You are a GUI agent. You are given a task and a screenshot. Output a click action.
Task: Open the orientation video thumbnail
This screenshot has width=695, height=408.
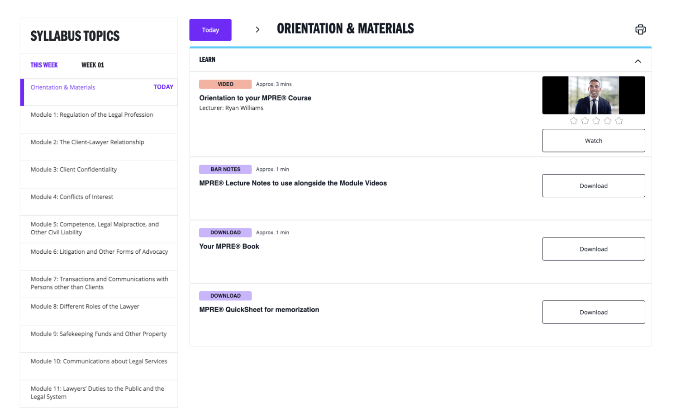pos(593,95)
